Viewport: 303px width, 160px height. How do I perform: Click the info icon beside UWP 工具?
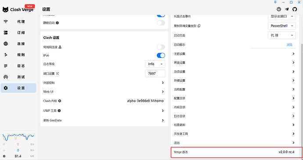point(59,110)
